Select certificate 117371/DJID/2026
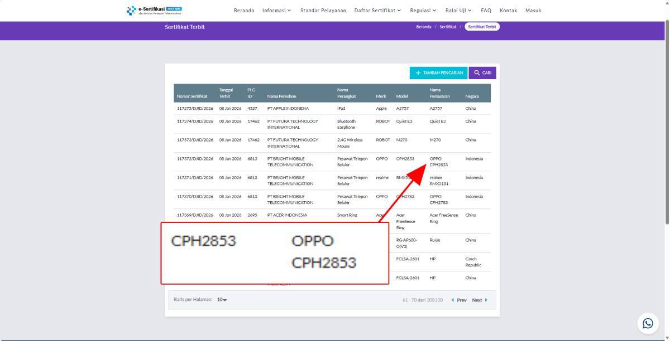The image size is (670, 341). coord(195,178)
